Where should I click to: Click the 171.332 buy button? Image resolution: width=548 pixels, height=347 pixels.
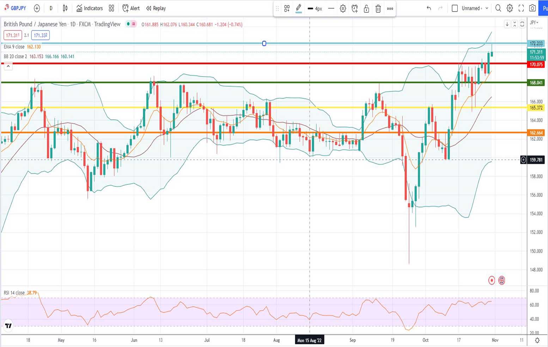[x=39, y=35]
